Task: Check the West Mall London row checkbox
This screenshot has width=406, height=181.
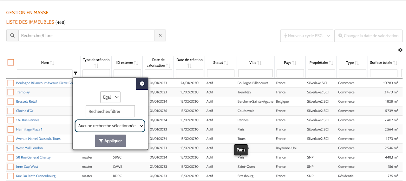Action: 10,148
